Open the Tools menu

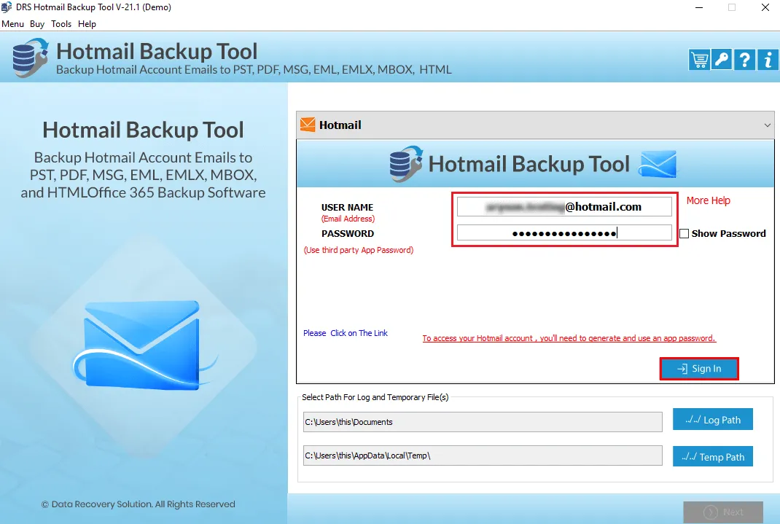point(61,24)
